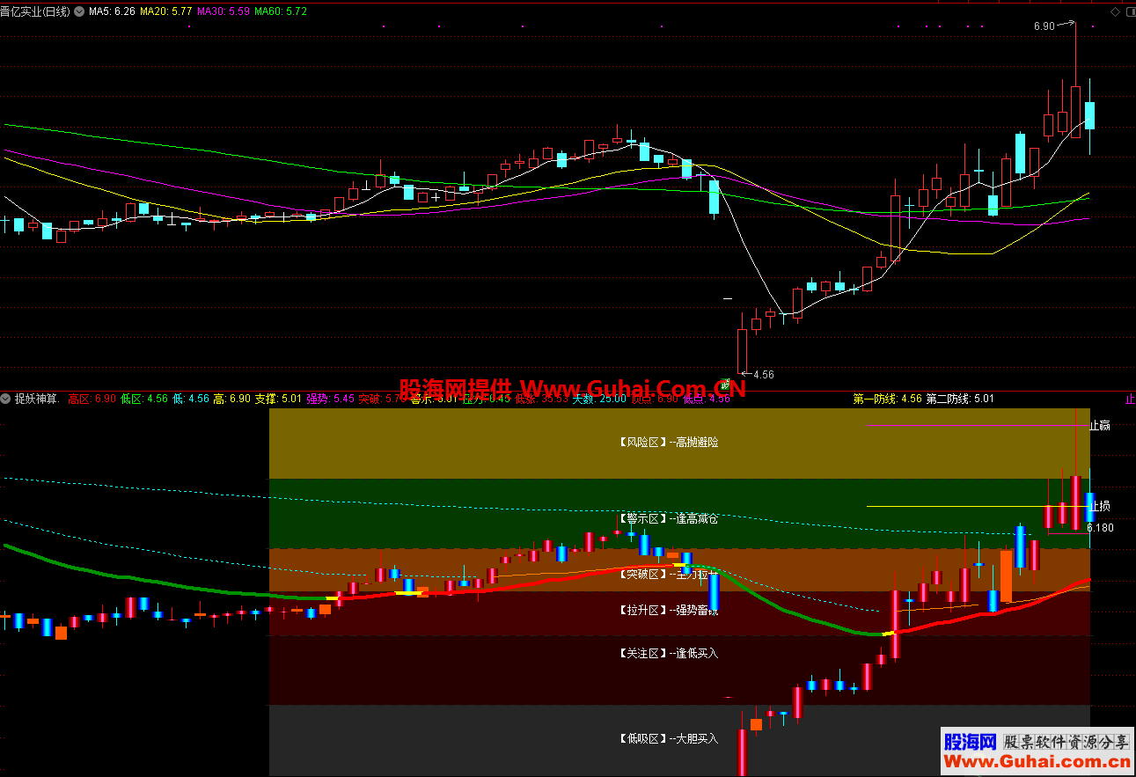Select the MA30: 5.59 indicator label
This screenshot has width=1136, height=777.
click(224, 11)
